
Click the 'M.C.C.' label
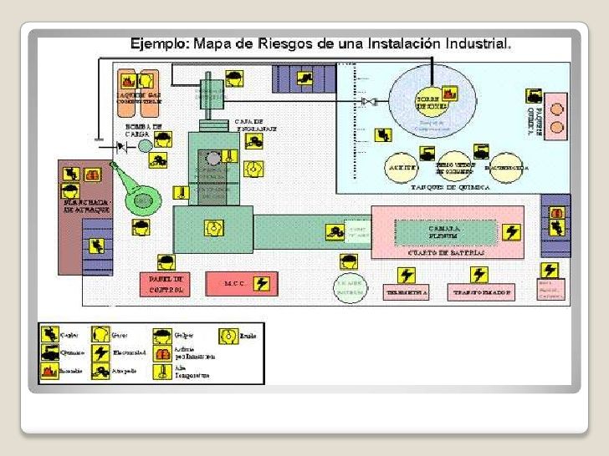click(234, 283)
